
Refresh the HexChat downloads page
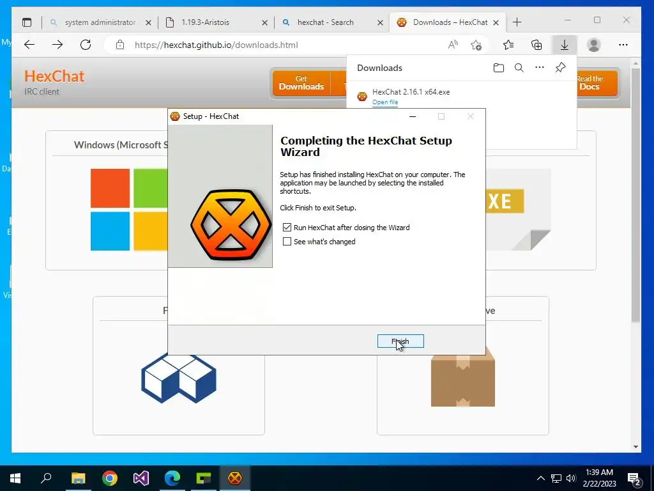click(x=86, y=45)
